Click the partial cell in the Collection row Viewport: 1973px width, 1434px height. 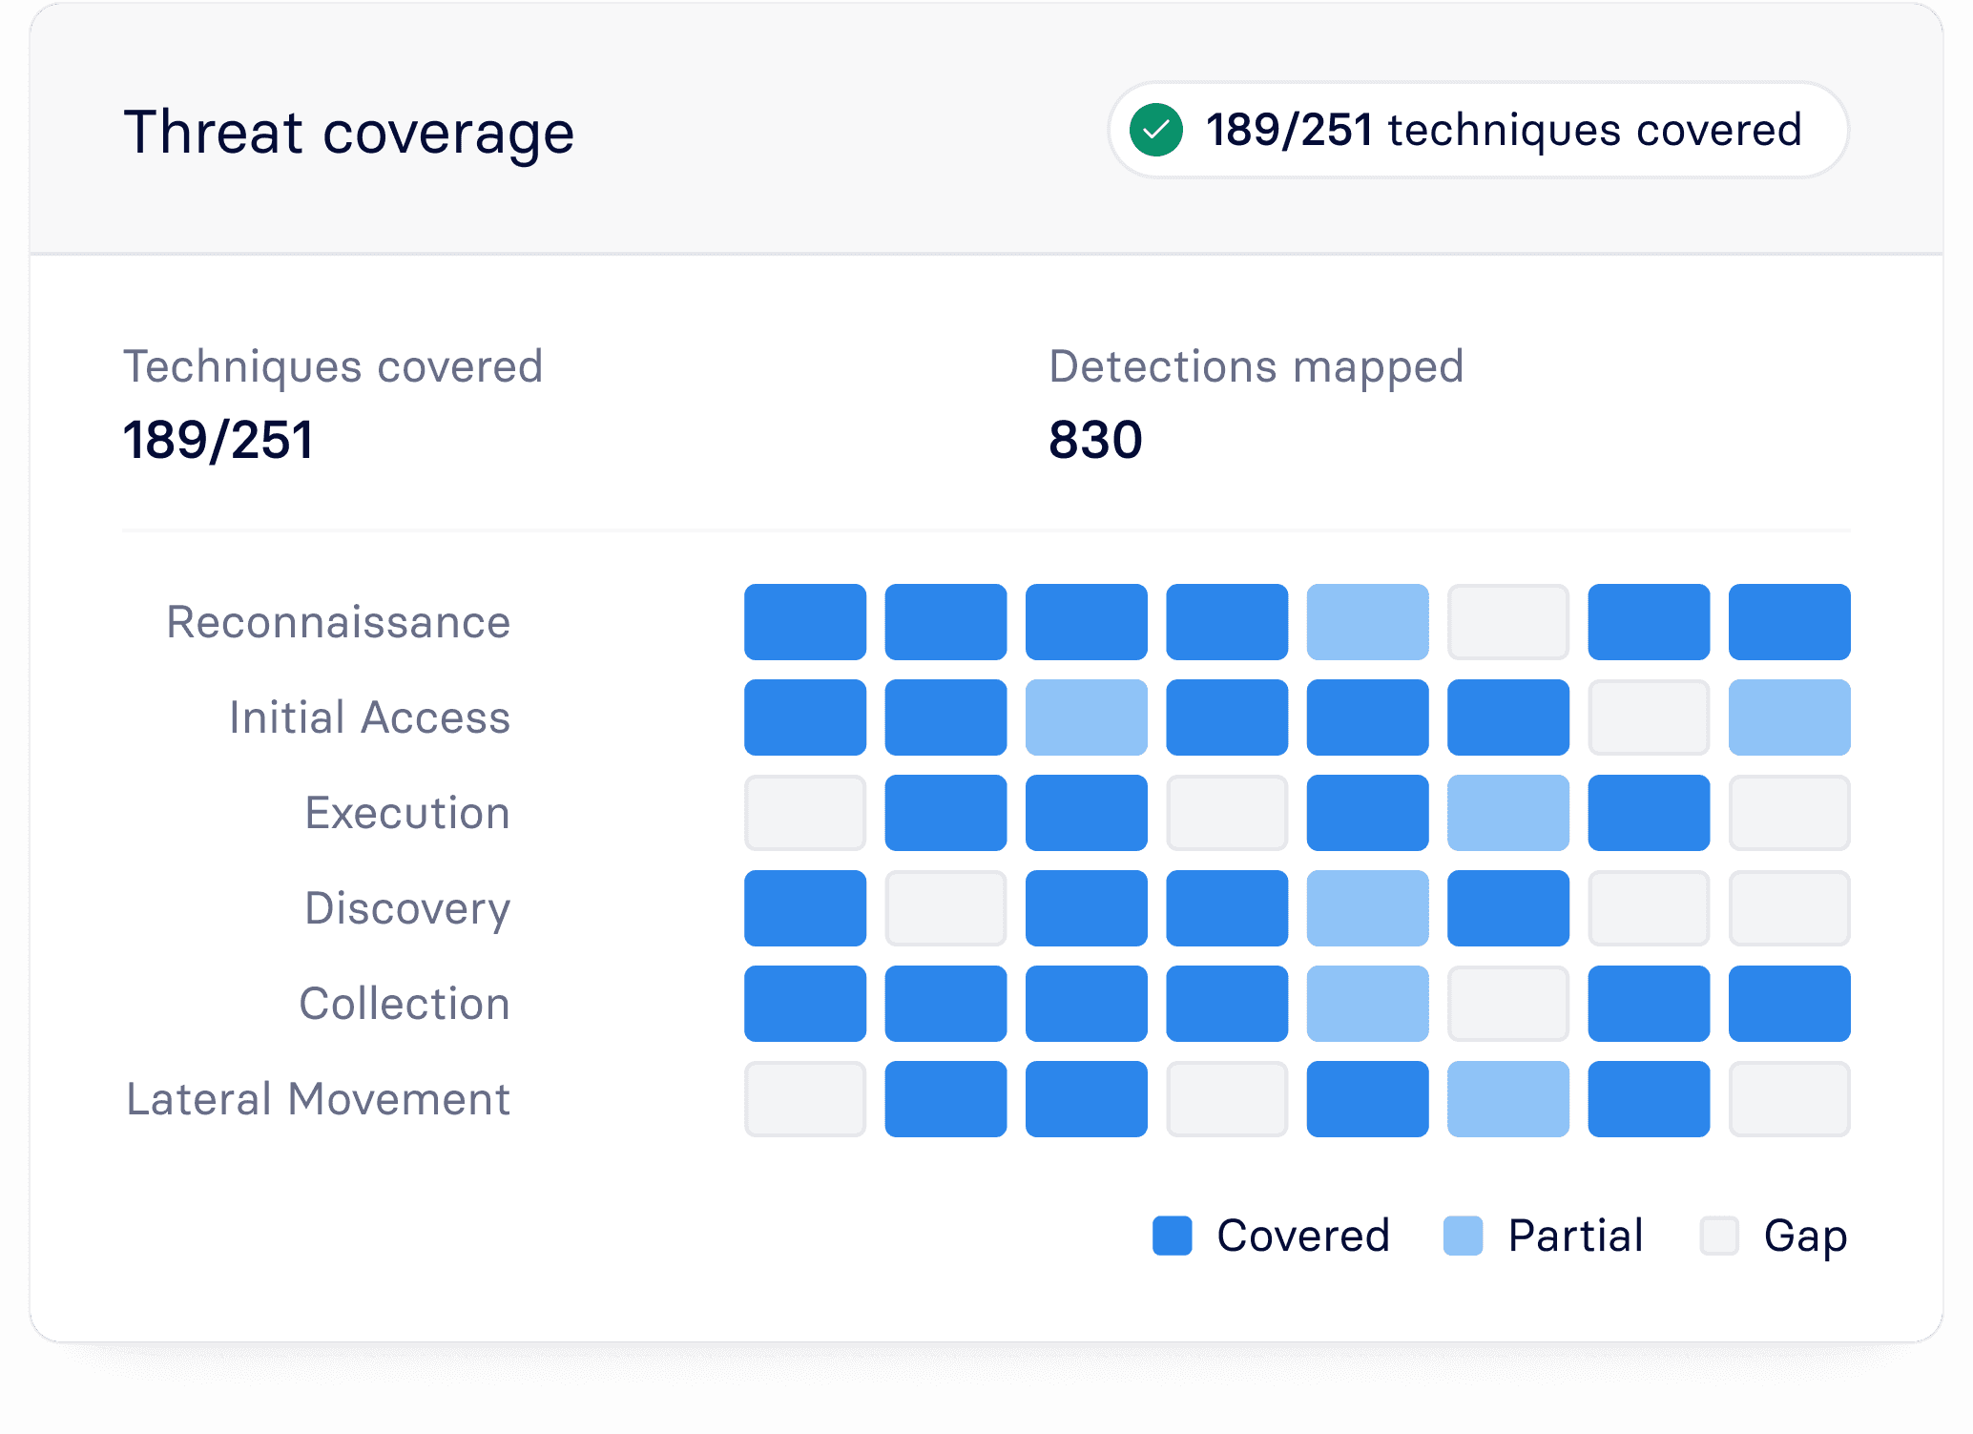pos(1367,1004)
